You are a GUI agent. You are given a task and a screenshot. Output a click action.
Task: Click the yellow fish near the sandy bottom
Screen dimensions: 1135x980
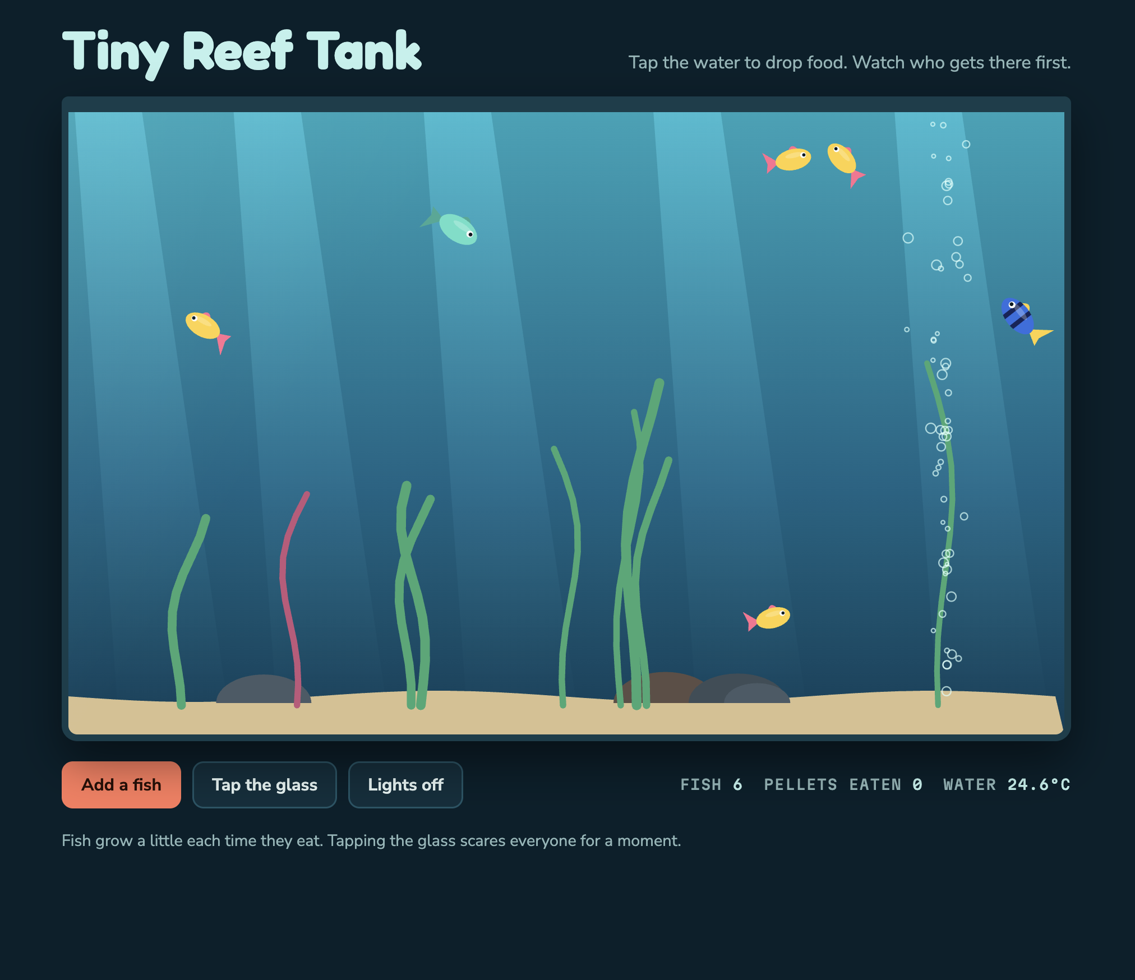768,618
